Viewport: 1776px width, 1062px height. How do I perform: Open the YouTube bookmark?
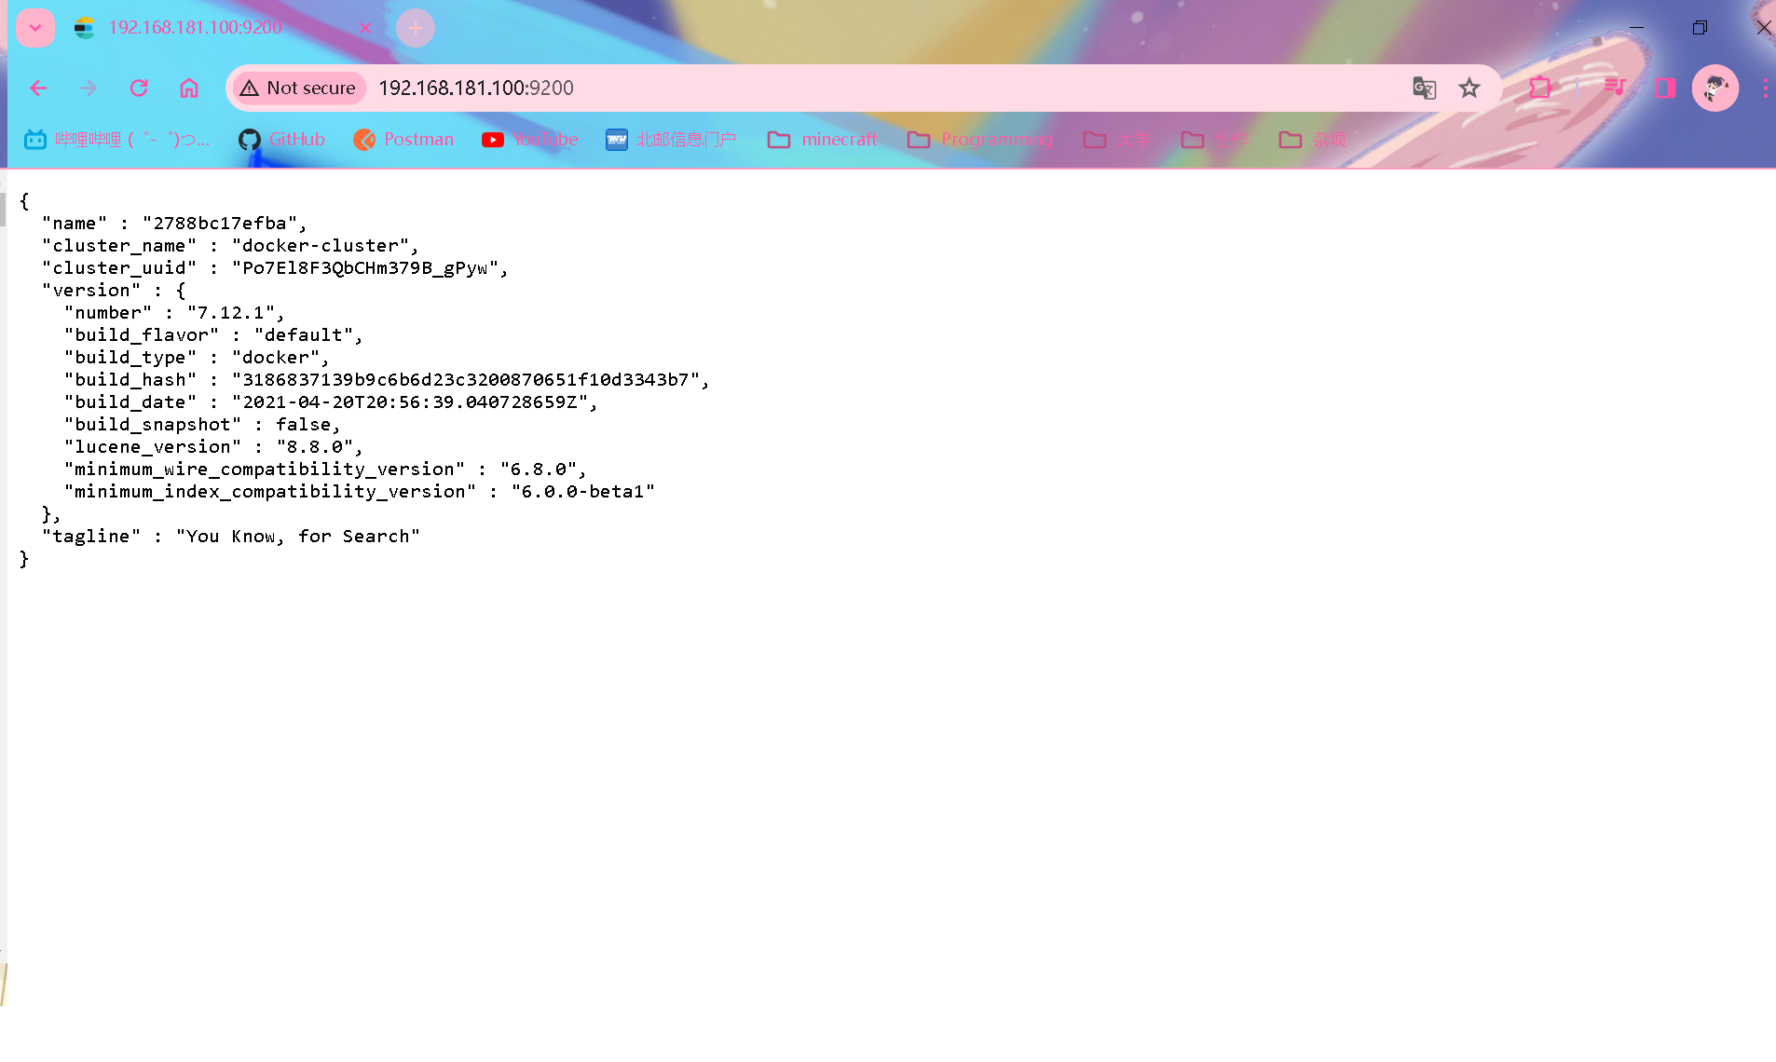[x=529, y=140]
